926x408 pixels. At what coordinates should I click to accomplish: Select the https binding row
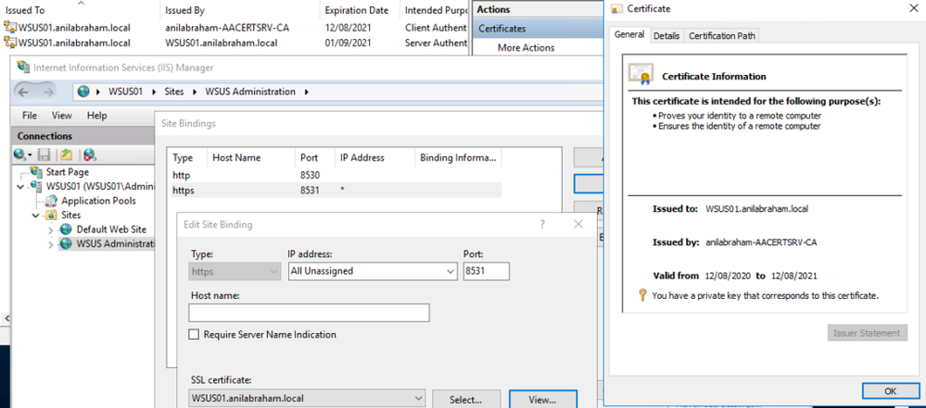point(335,191)
